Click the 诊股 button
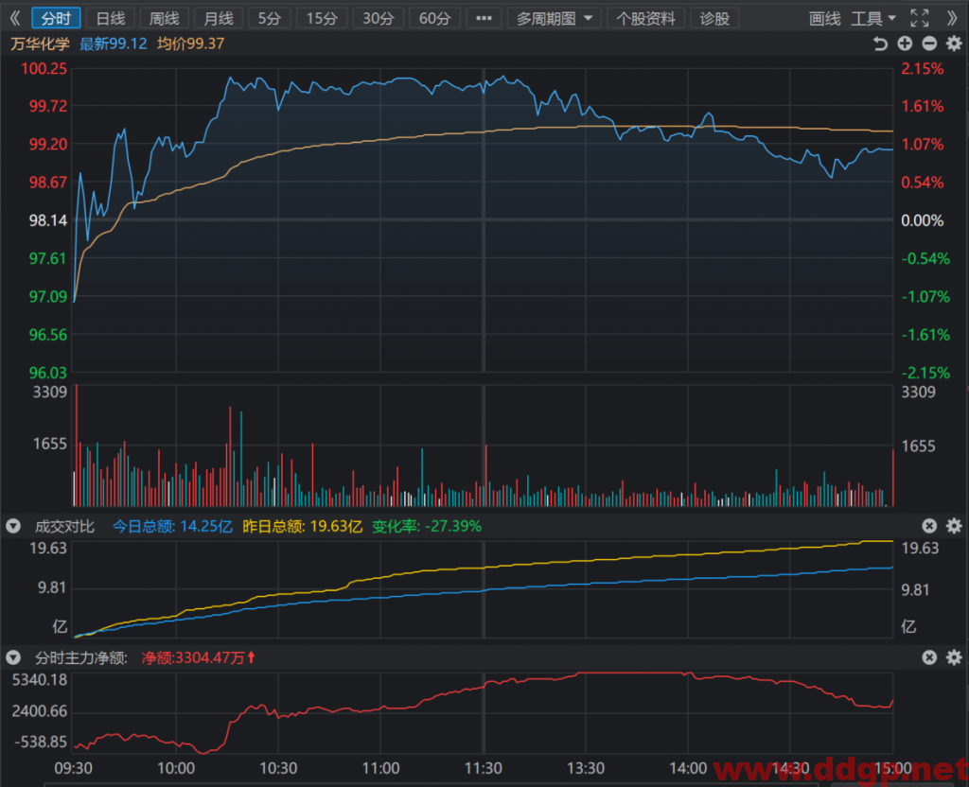This screenshot has width=969, height=787. point(715,19)
